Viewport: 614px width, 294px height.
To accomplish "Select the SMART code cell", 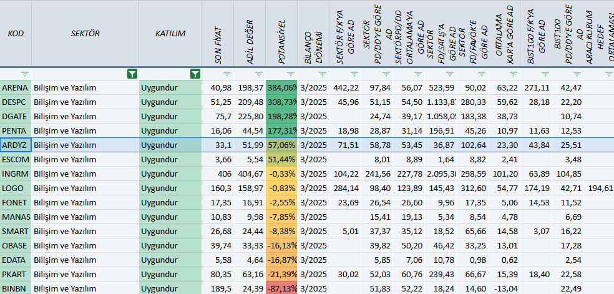I will [x=16, y=232].
